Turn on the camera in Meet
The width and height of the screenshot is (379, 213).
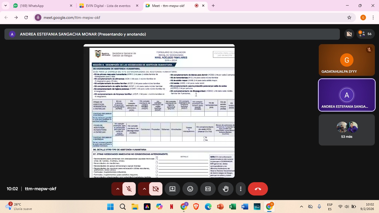coord(156,189)
